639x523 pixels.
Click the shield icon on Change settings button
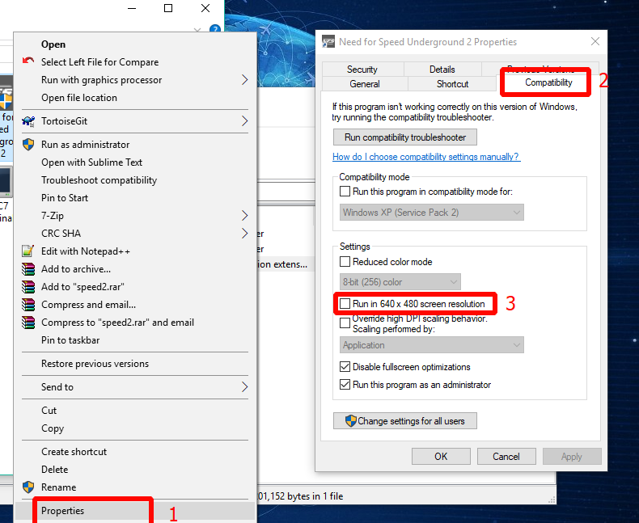pos(350,421)
